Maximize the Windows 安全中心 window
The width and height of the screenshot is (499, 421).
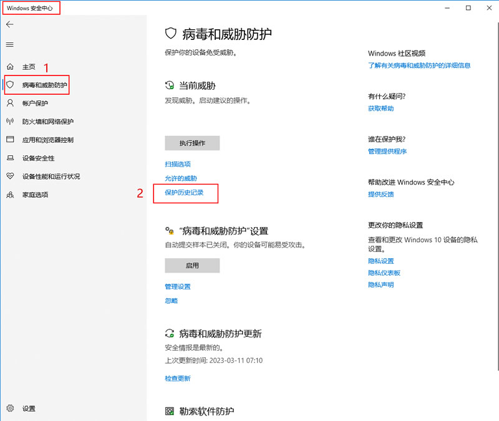pos(468,7)
